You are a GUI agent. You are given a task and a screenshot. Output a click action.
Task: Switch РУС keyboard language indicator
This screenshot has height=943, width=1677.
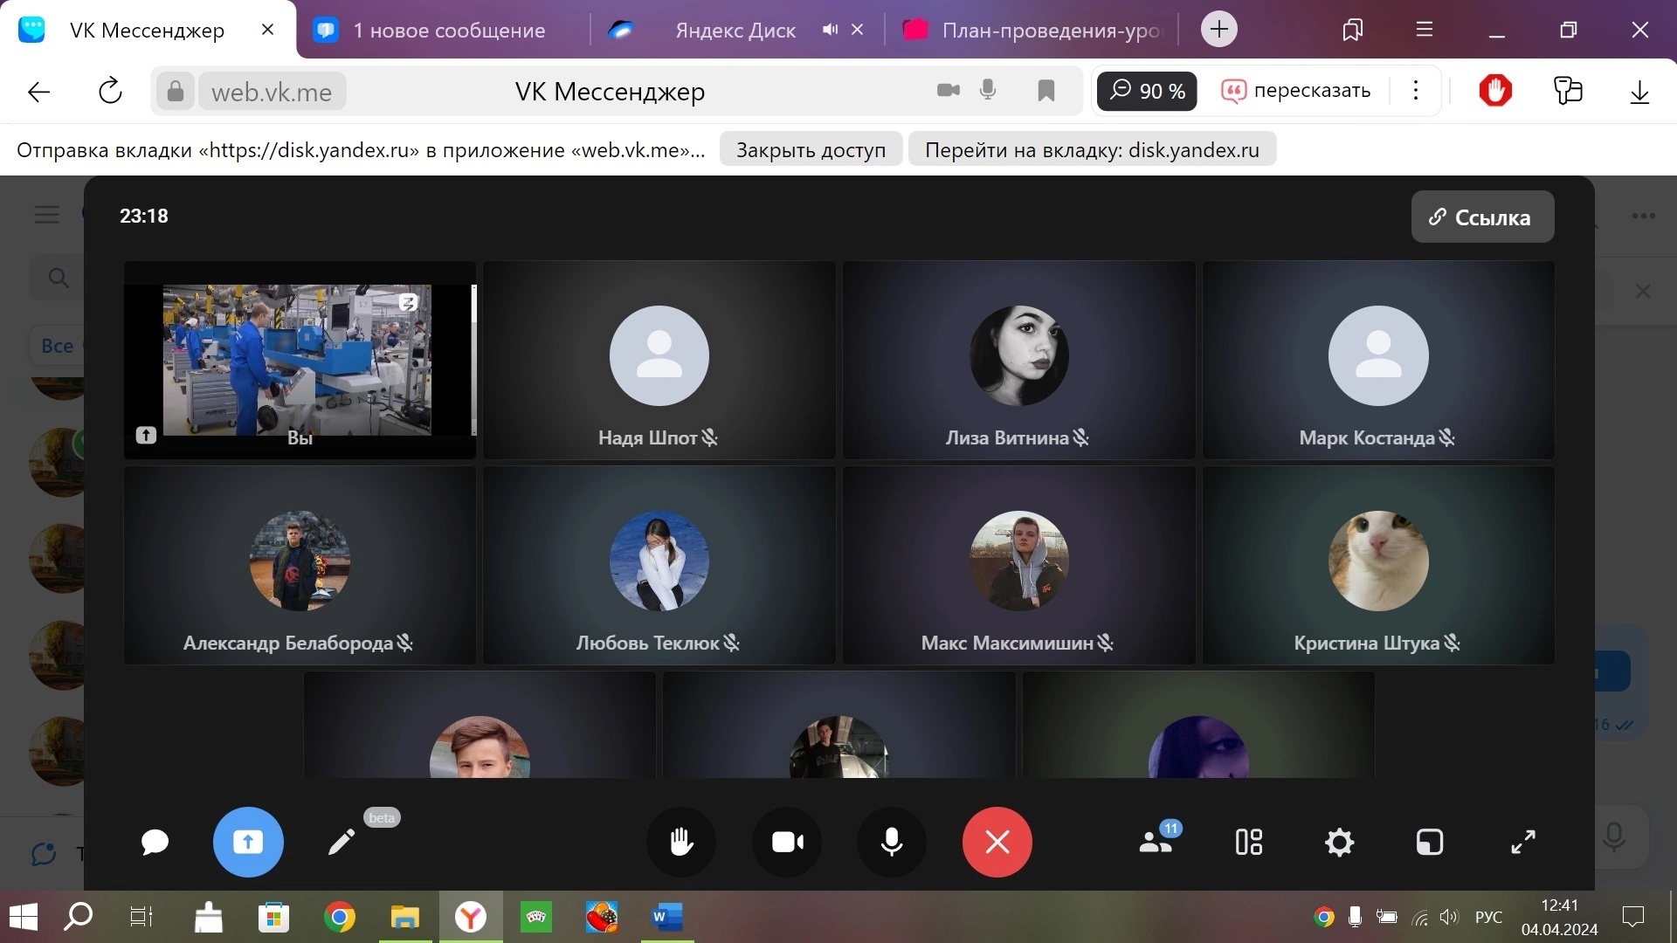1489,918
